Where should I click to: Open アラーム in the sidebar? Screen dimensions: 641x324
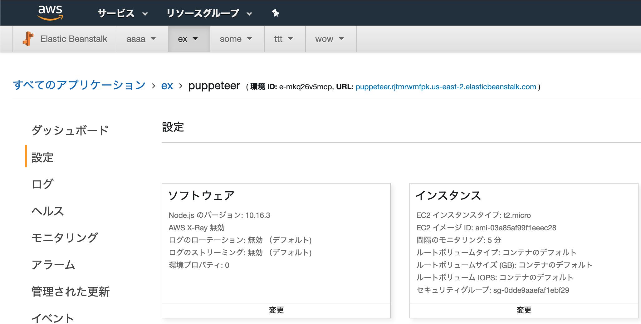click(x=53, y=265)
